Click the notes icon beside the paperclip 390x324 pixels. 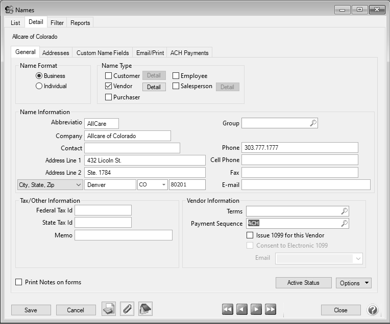click(x=145, y=309)
